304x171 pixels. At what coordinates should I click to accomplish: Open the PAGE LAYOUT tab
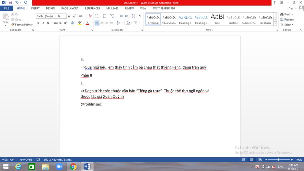tap(70, 8)
